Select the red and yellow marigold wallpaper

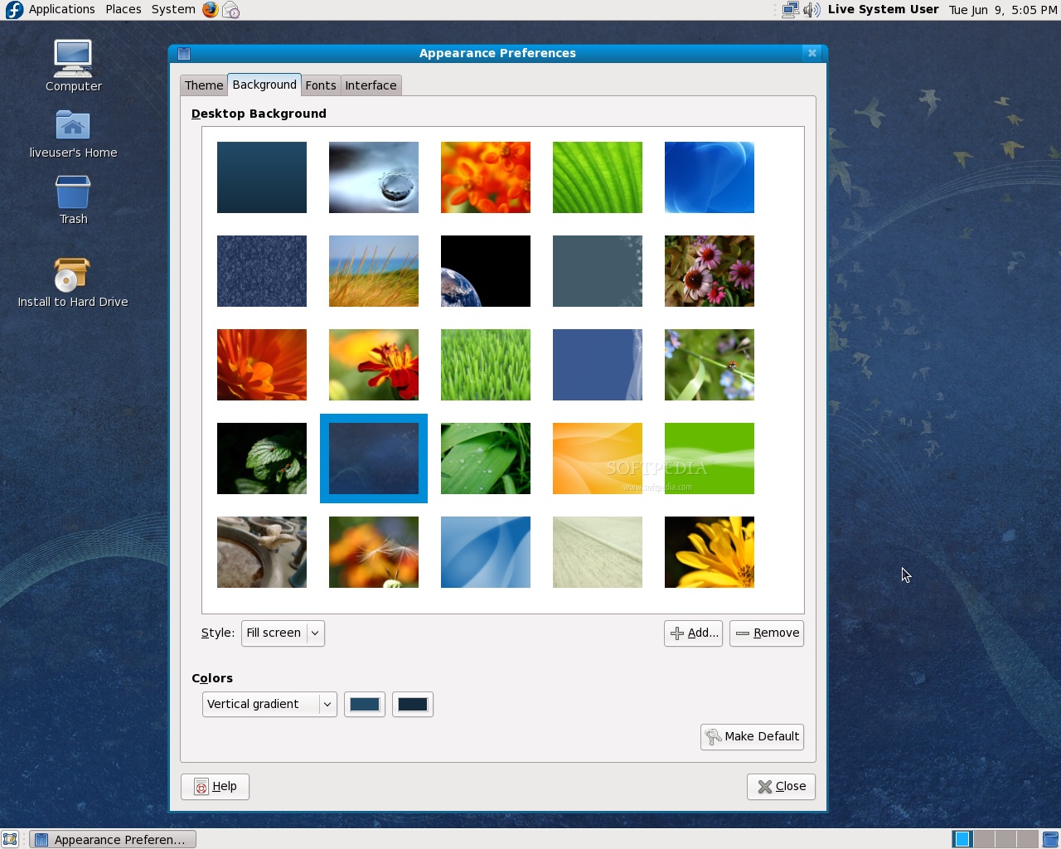[374, 365]
